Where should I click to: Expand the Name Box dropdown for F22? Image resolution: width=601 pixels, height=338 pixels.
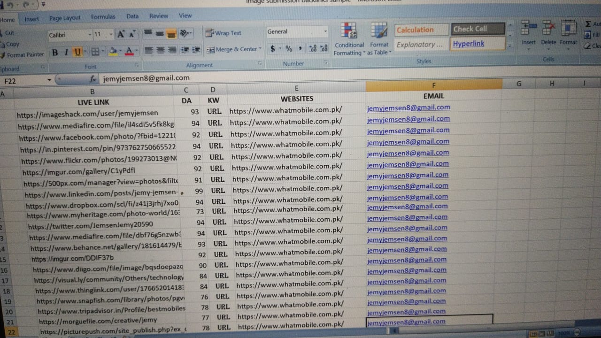tap(49, 80)
